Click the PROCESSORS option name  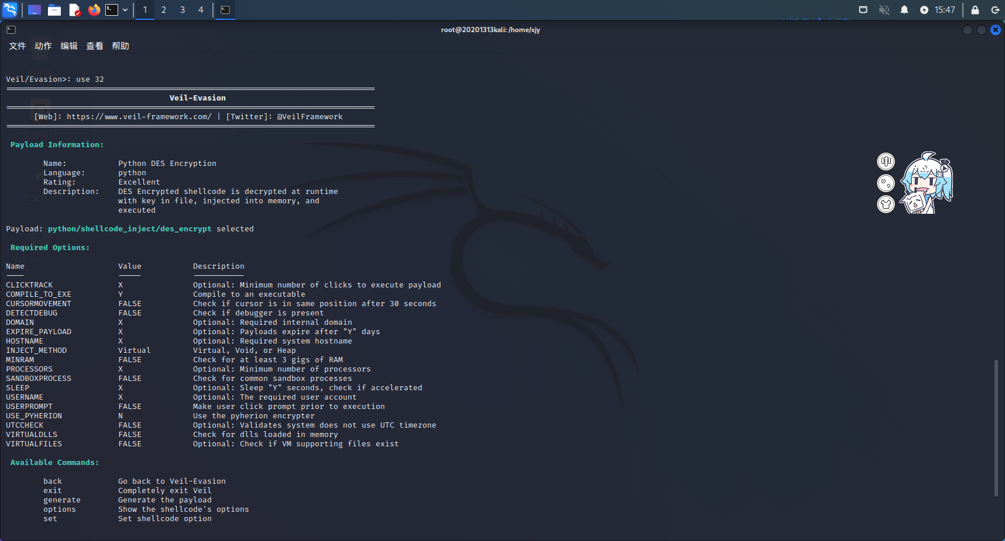[x=29, y=369]
